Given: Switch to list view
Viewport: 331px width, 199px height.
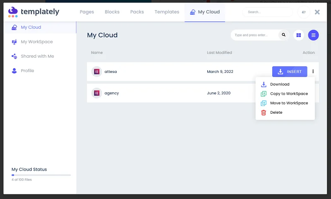Looking at the screenshot, I should (313, 35).
